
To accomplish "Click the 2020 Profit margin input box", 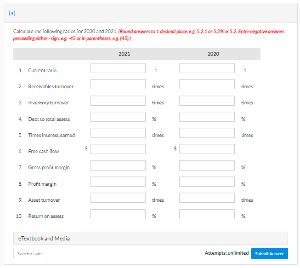I will coord(207,182).
